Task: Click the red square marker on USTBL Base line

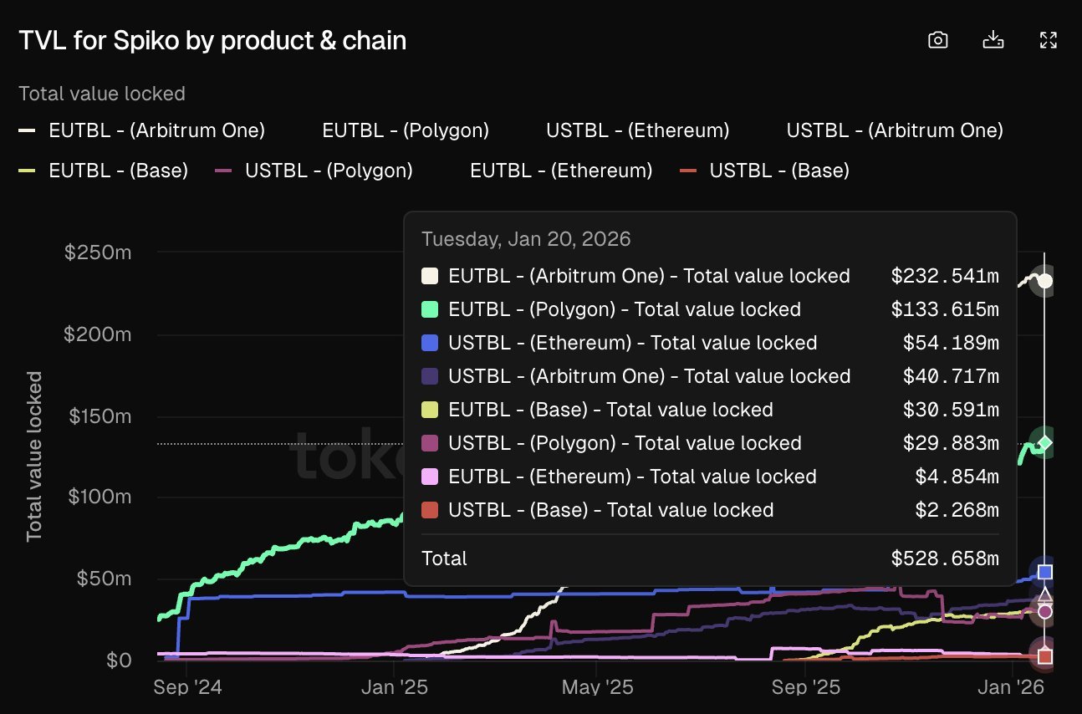Action: coord(1044,656)
